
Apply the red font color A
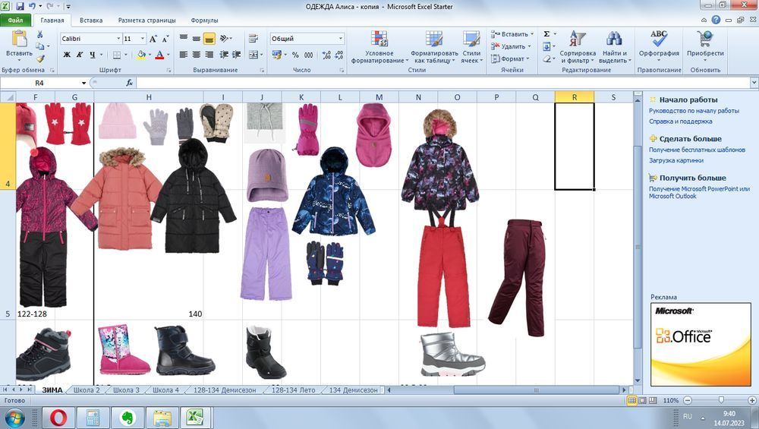[x=159, y=55]
